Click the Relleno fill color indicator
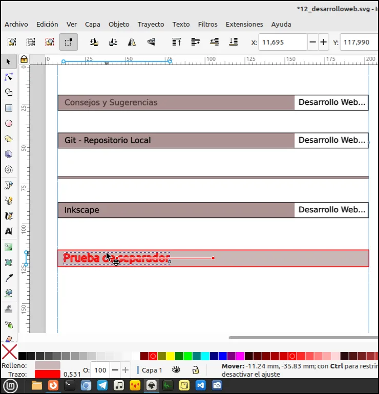Image resolution: width=379 pixels, height=394 pixels. pyautogui.click(x=48, y=365)
